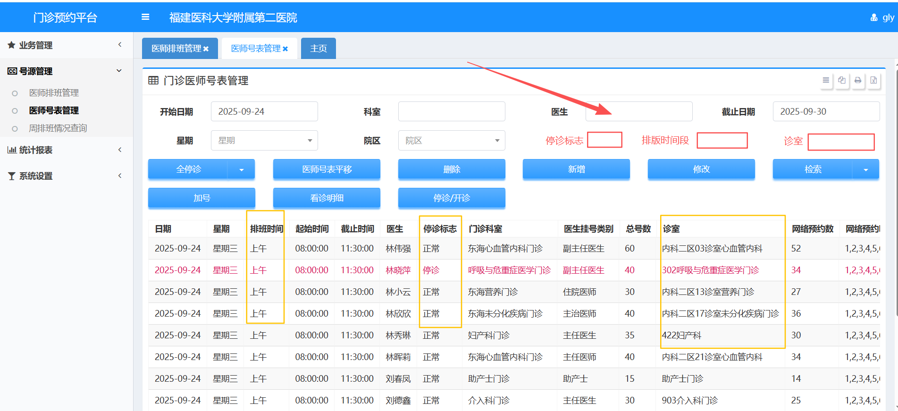Open the gly user account menu
Screen dimensions: 898x411
(x=882, y=17)
